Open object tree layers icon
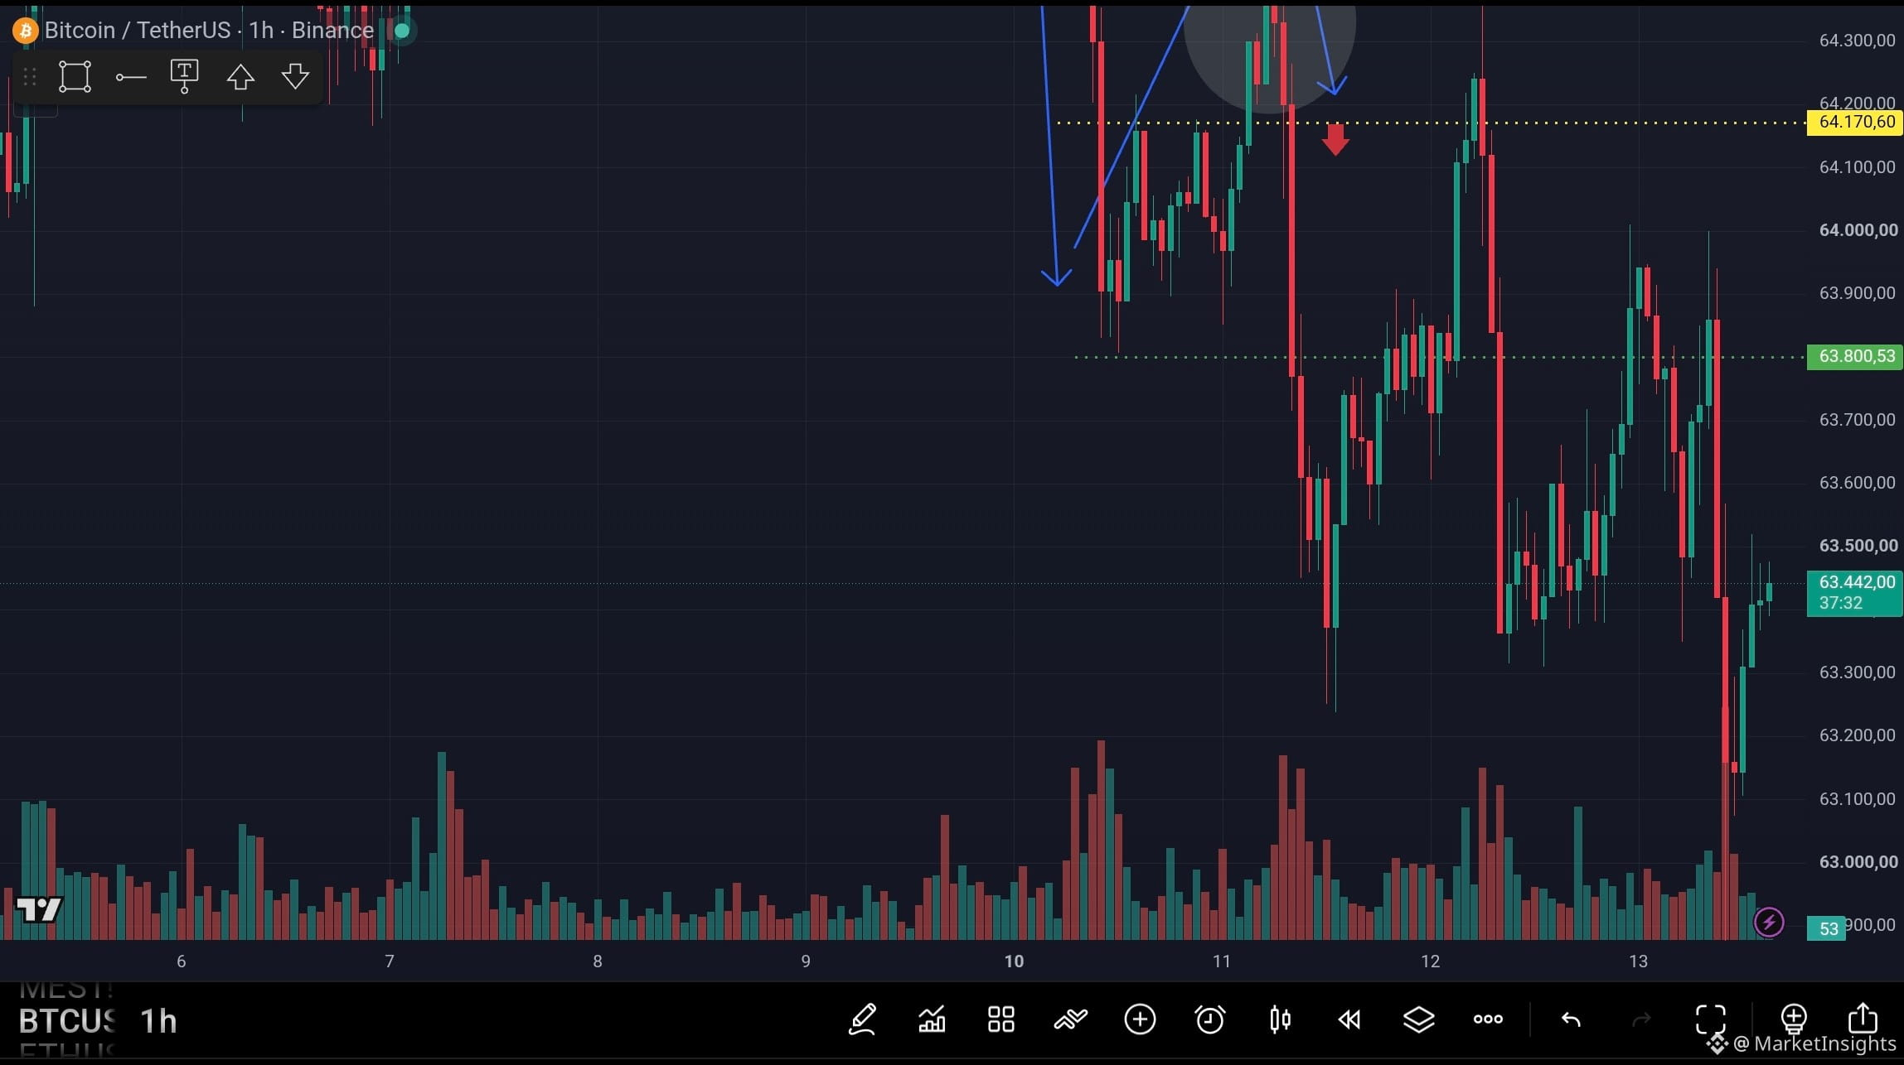The image size is (1904, 1065). (1418, 1019)
